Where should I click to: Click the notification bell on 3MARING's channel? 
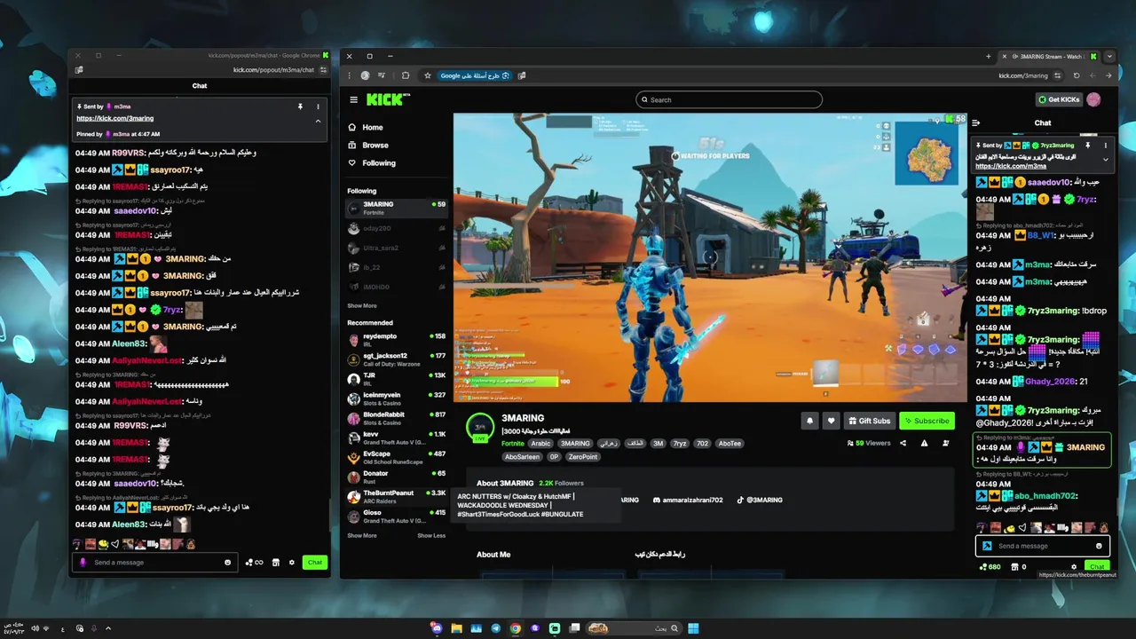point(809,421)
